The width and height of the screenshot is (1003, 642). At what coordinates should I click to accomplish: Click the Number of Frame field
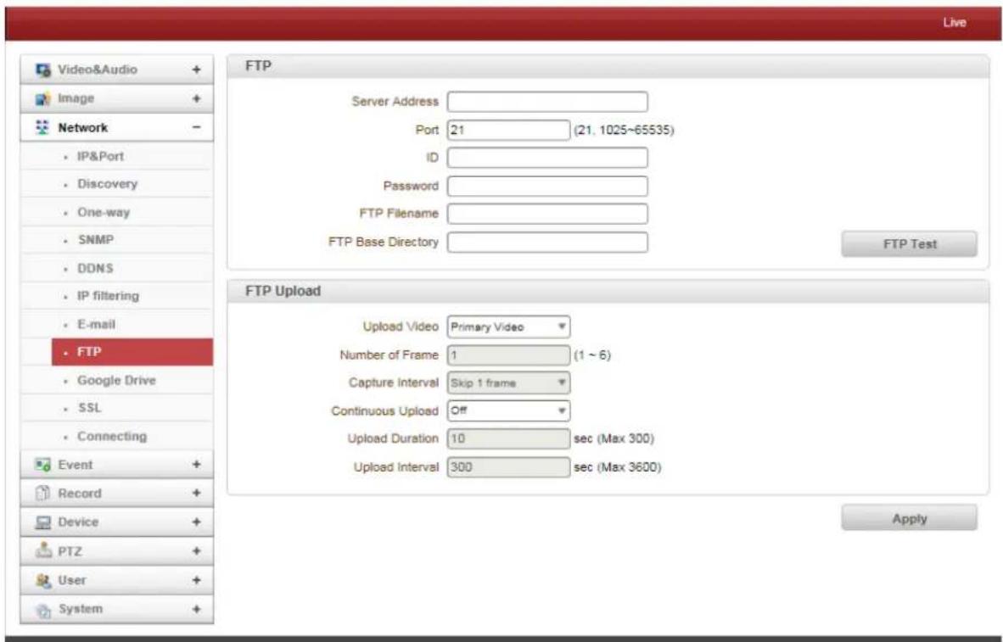coord(508,354)
